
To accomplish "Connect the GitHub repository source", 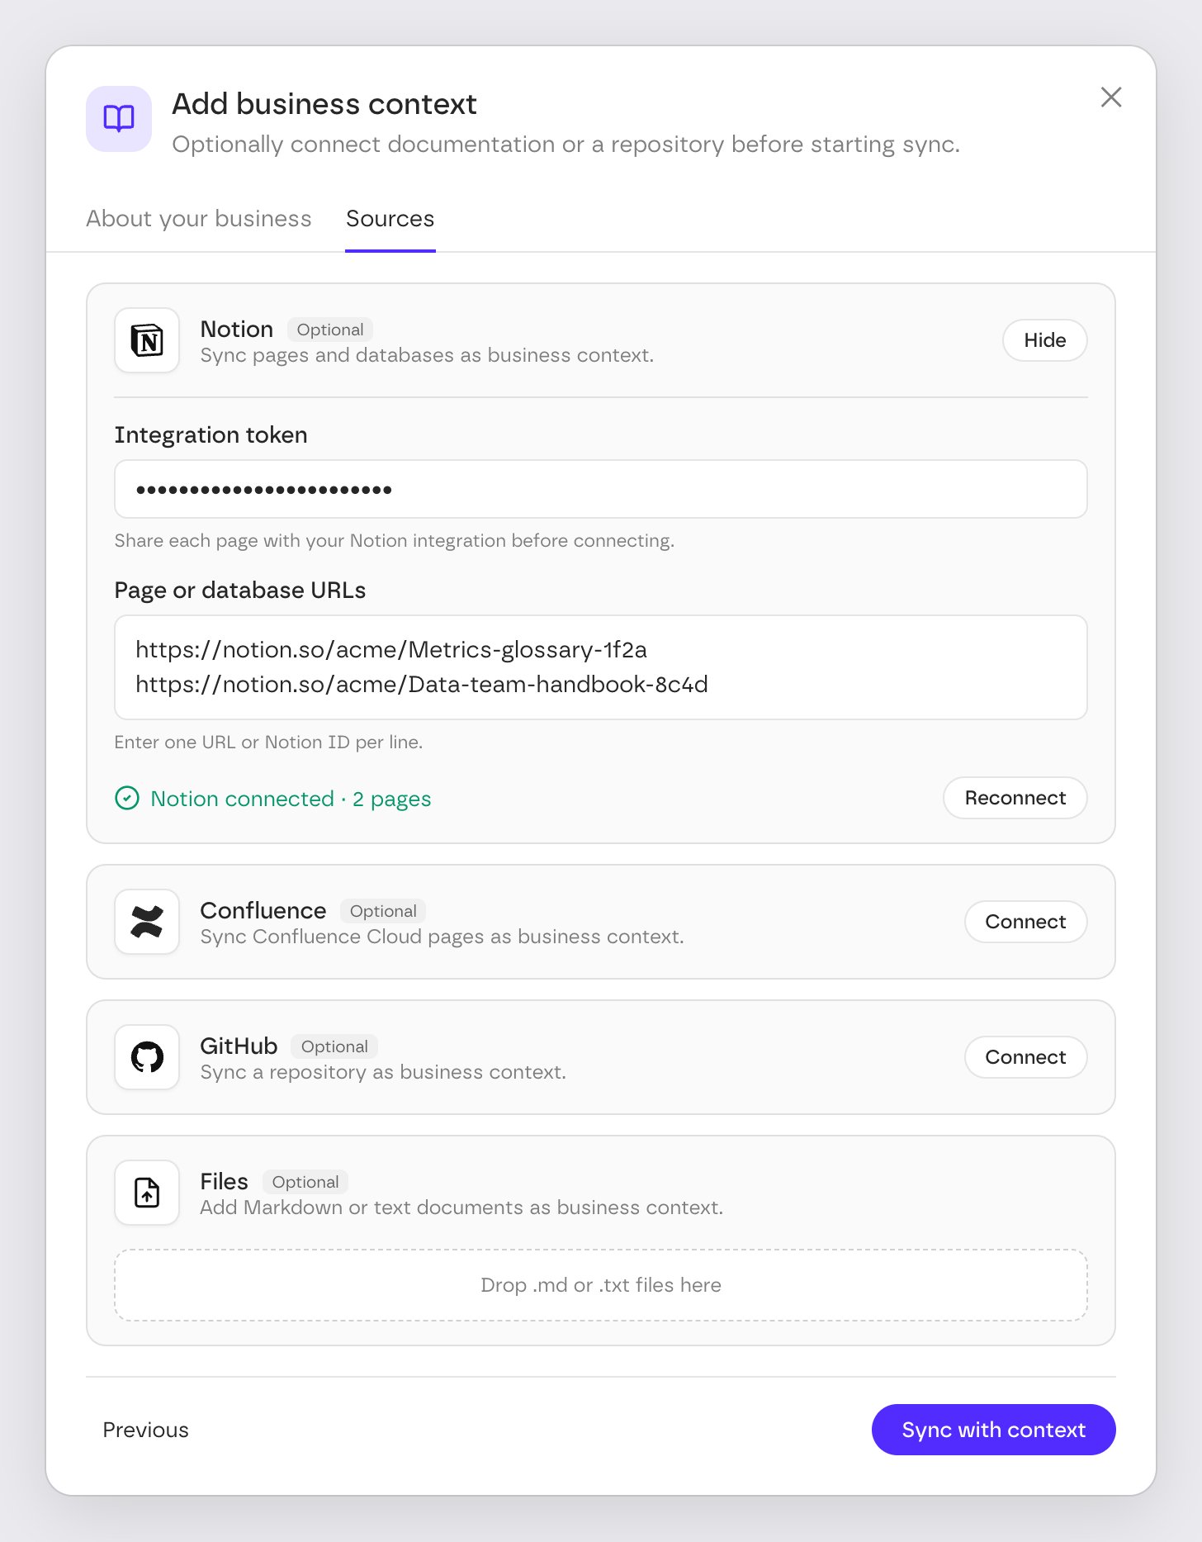I will tap(1025, 1057).
